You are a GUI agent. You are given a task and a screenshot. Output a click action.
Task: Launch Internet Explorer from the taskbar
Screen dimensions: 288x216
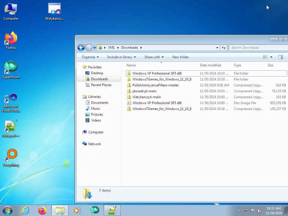click(x=25, y=210)
